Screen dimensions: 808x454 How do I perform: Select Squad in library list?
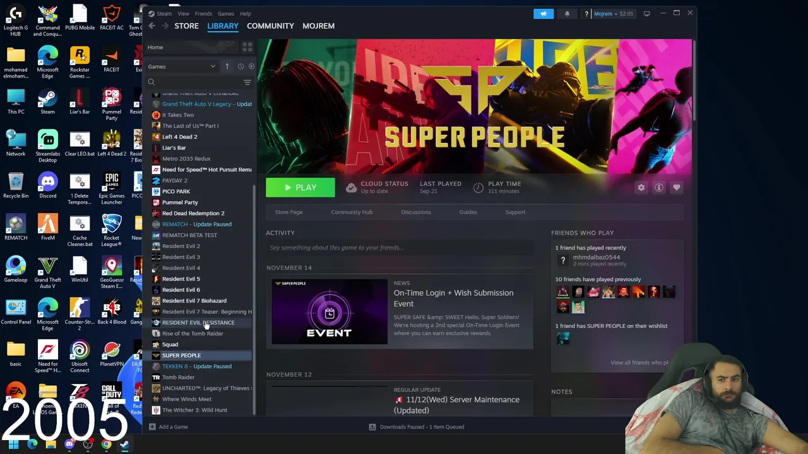(170, 344)
